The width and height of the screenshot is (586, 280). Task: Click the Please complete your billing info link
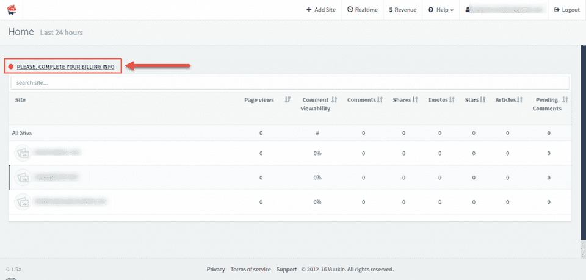(65, 67)
